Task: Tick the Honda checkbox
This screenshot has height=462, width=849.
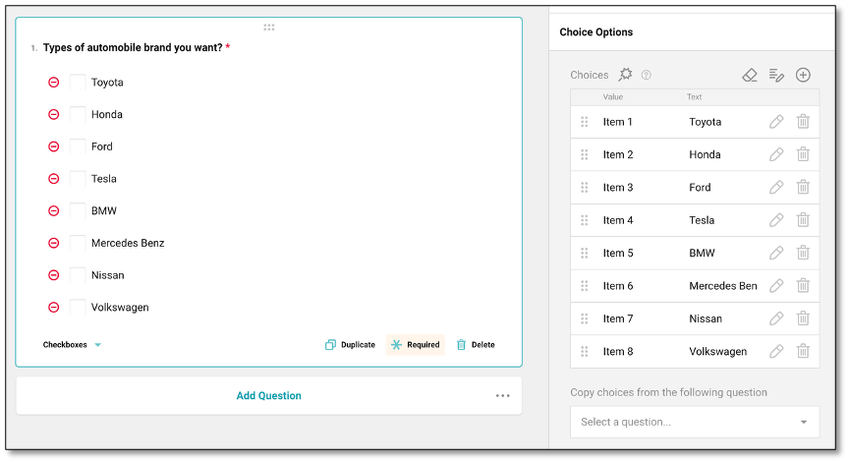Action: click(x=78, y=114)
